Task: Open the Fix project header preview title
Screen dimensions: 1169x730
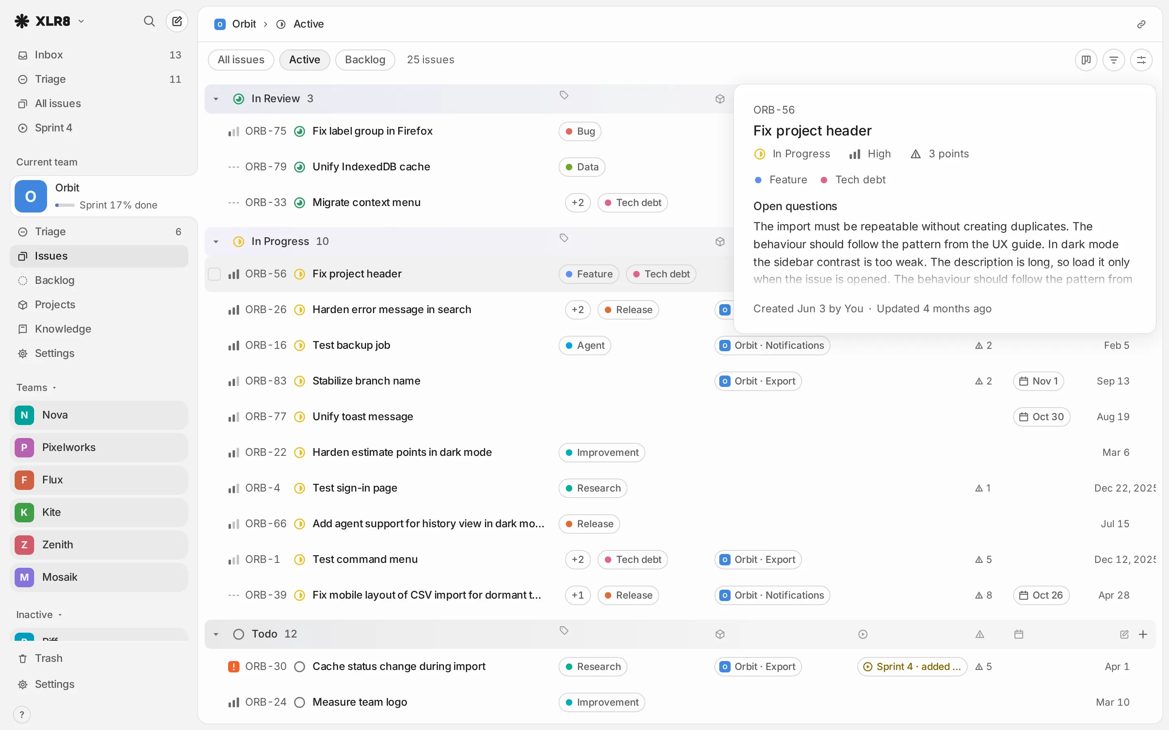Action: (x=813, y=131)
